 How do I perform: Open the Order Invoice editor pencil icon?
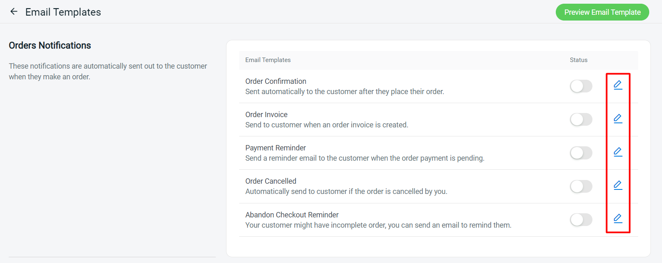(618, 119)
